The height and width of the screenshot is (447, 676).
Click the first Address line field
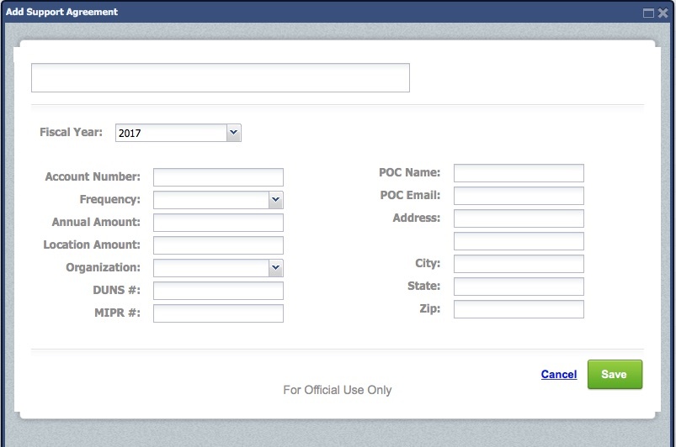pos(519,218)
